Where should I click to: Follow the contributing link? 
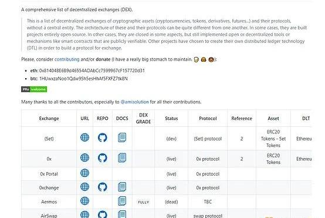click(67, 59)
